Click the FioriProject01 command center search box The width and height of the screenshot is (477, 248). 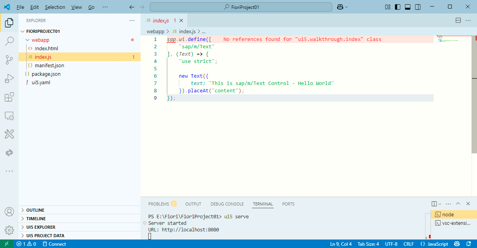click(241, 7)
